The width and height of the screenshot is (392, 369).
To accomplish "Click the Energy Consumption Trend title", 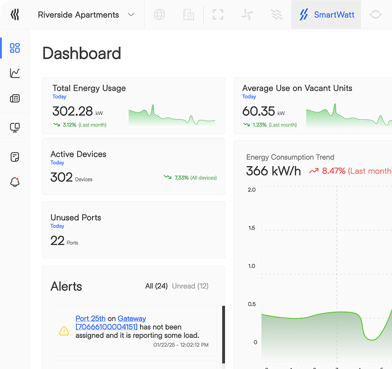I will point(290,157).
